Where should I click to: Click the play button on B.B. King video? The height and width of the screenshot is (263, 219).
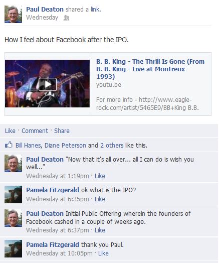pos(48,84)
